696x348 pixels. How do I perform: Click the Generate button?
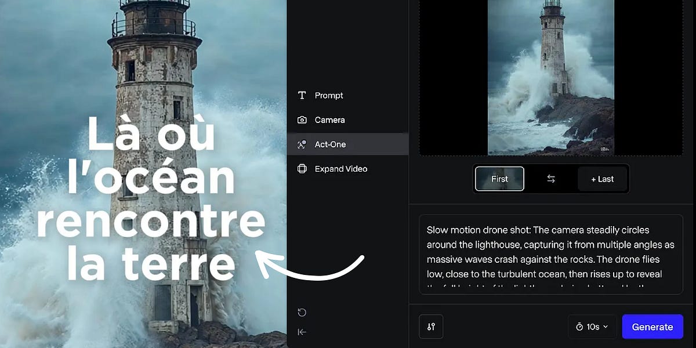(x=652, y=327)
